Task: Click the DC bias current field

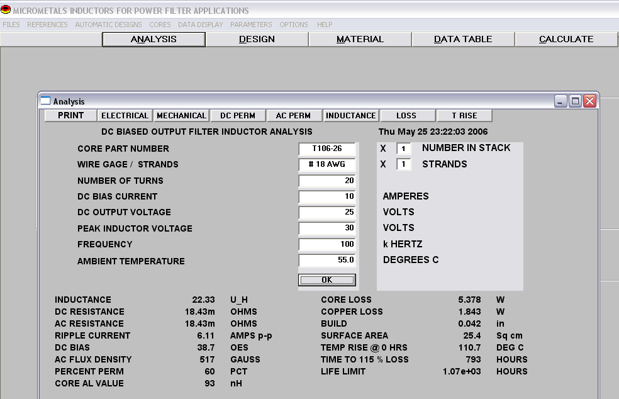Action: 327,196
